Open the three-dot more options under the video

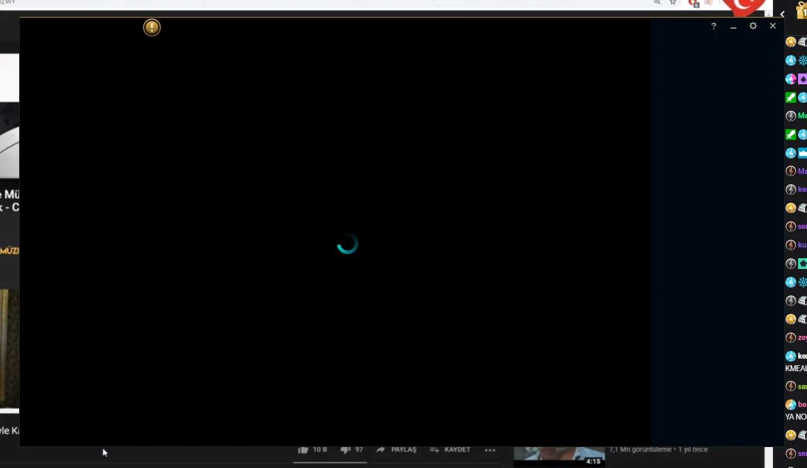(x=491, y=449)
